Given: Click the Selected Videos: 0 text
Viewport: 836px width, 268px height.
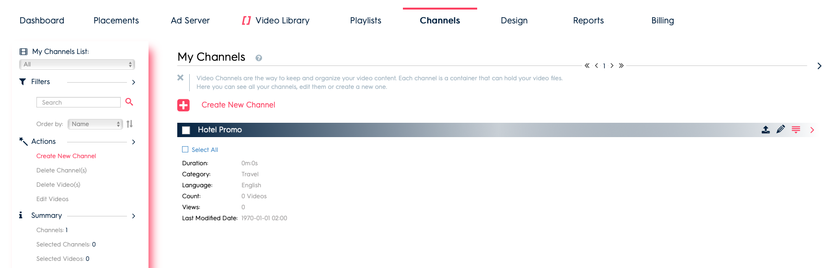Looking at the screenshot, I should click(x=63, y=259).
